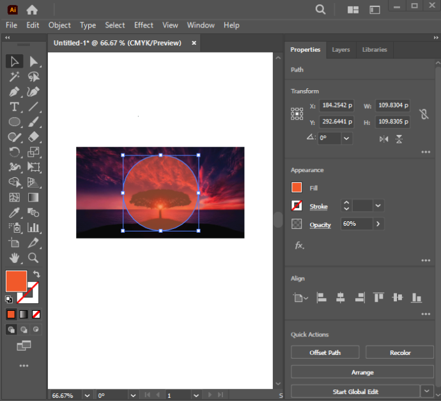Open the Window menu
Viewport: 441px width, 401px height.
[201, 26]
